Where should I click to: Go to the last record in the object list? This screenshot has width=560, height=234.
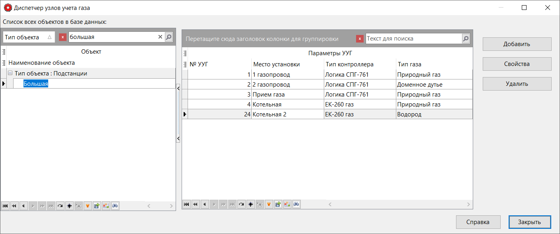pyautogui.click(x=51, y=206)
